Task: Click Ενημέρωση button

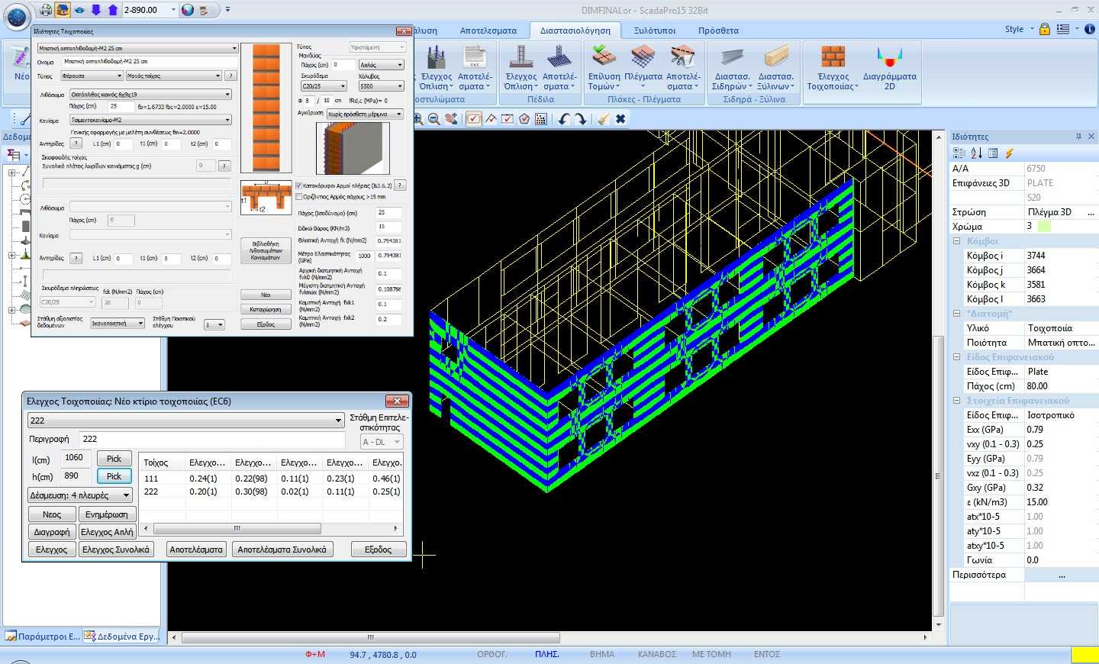Action: tap(107, 514)
